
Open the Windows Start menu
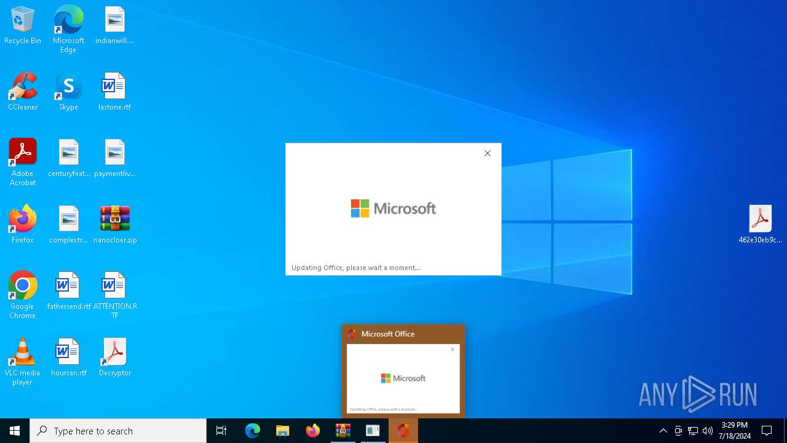click(x=15, y=431)
